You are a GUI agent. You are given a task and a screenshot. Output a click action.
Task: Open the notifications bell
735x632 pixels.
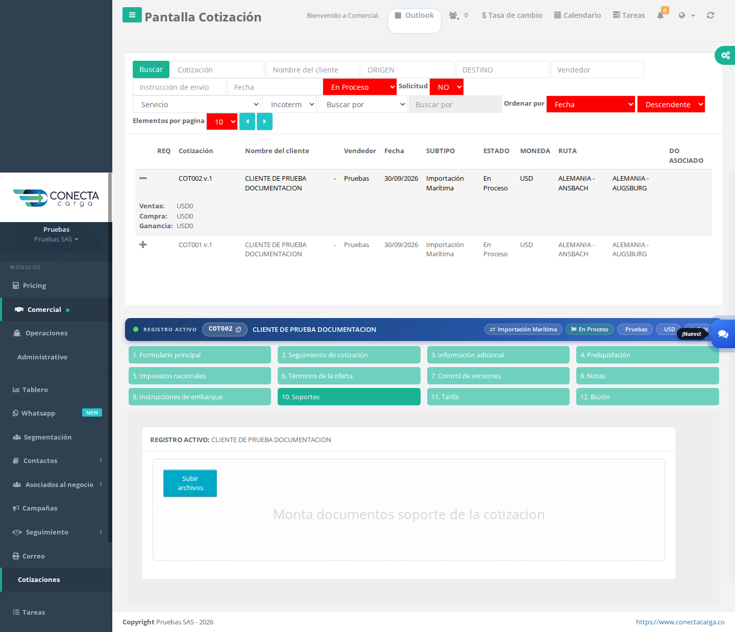coord(660,15)
